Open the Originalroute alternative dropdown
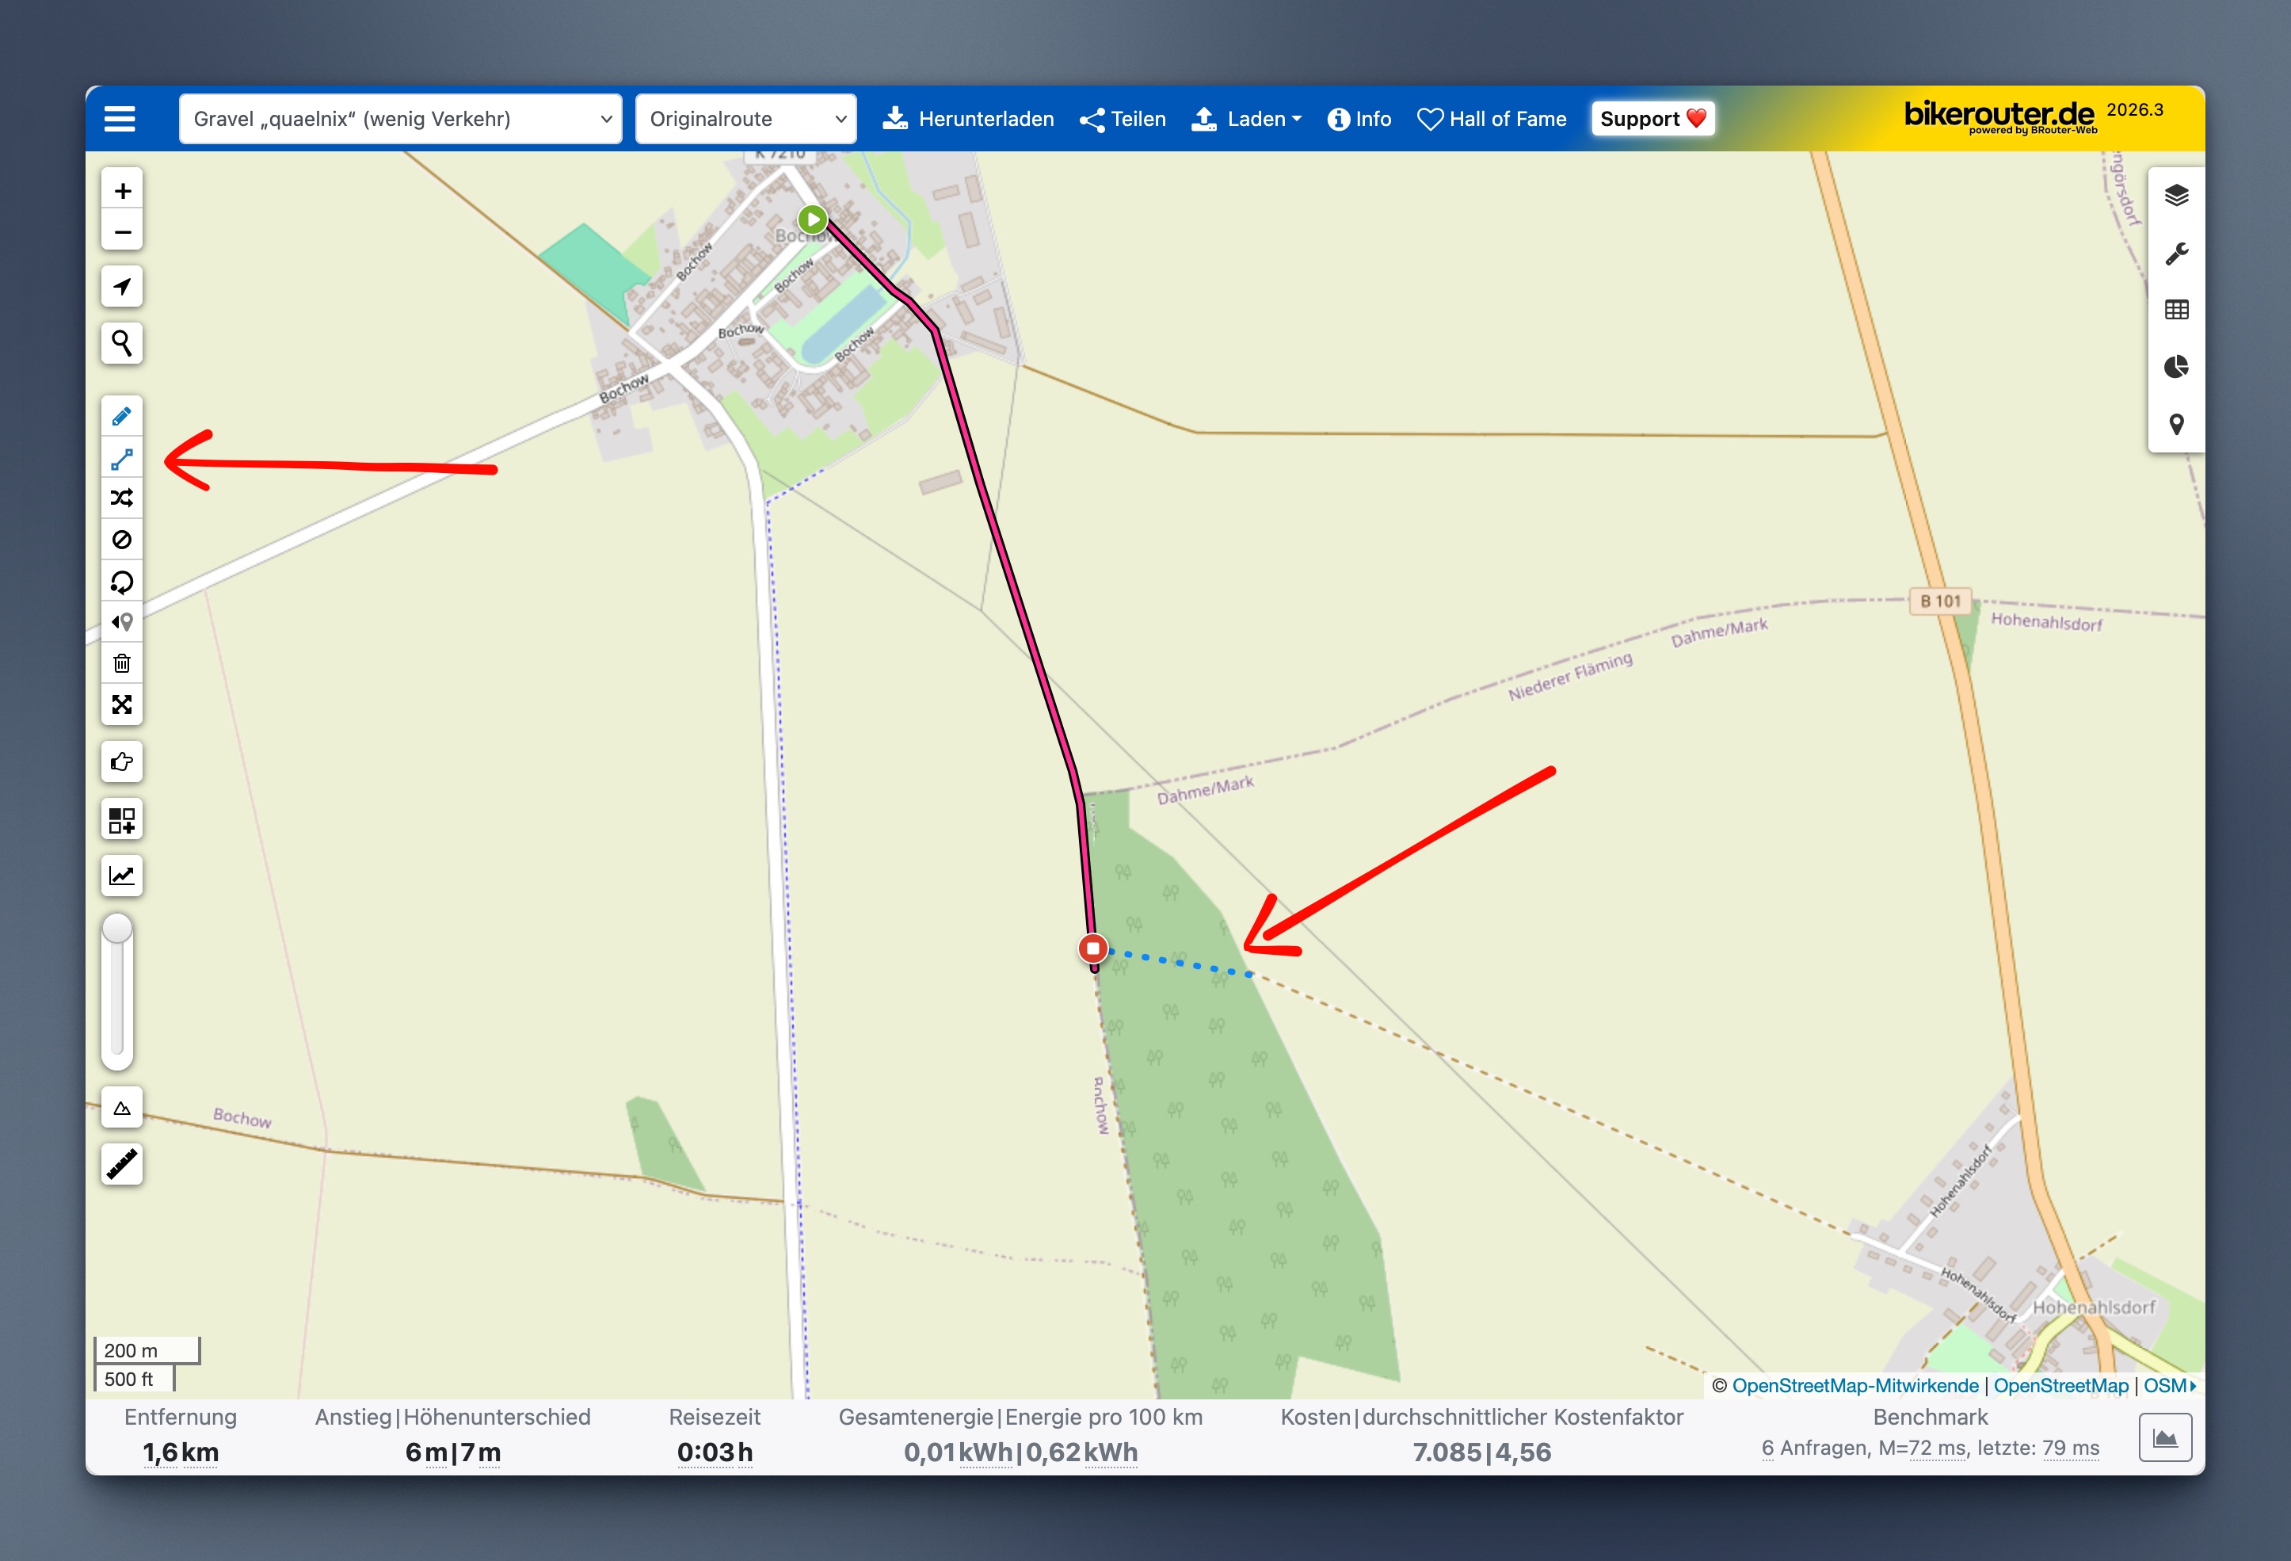The width and height of the screenshot is (2291, 1561). coord(745,120)
